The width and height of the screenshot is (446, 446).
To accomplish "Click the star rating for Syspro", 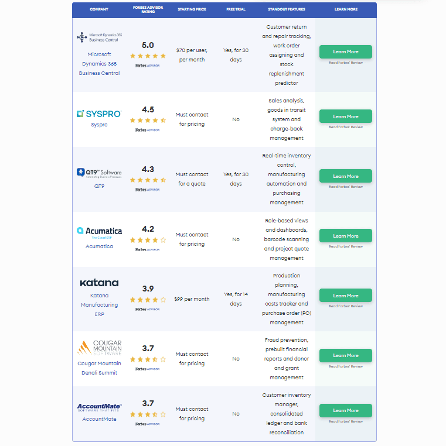I will pyautogui.click(x=148, y=120).
